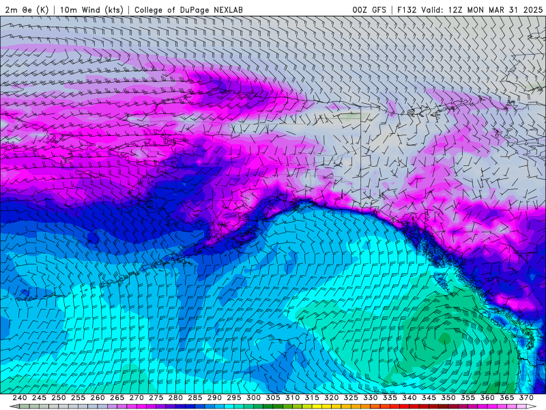Click the '2m θe (K)' title label
This screenshot has height=410, width=546.
27,10
